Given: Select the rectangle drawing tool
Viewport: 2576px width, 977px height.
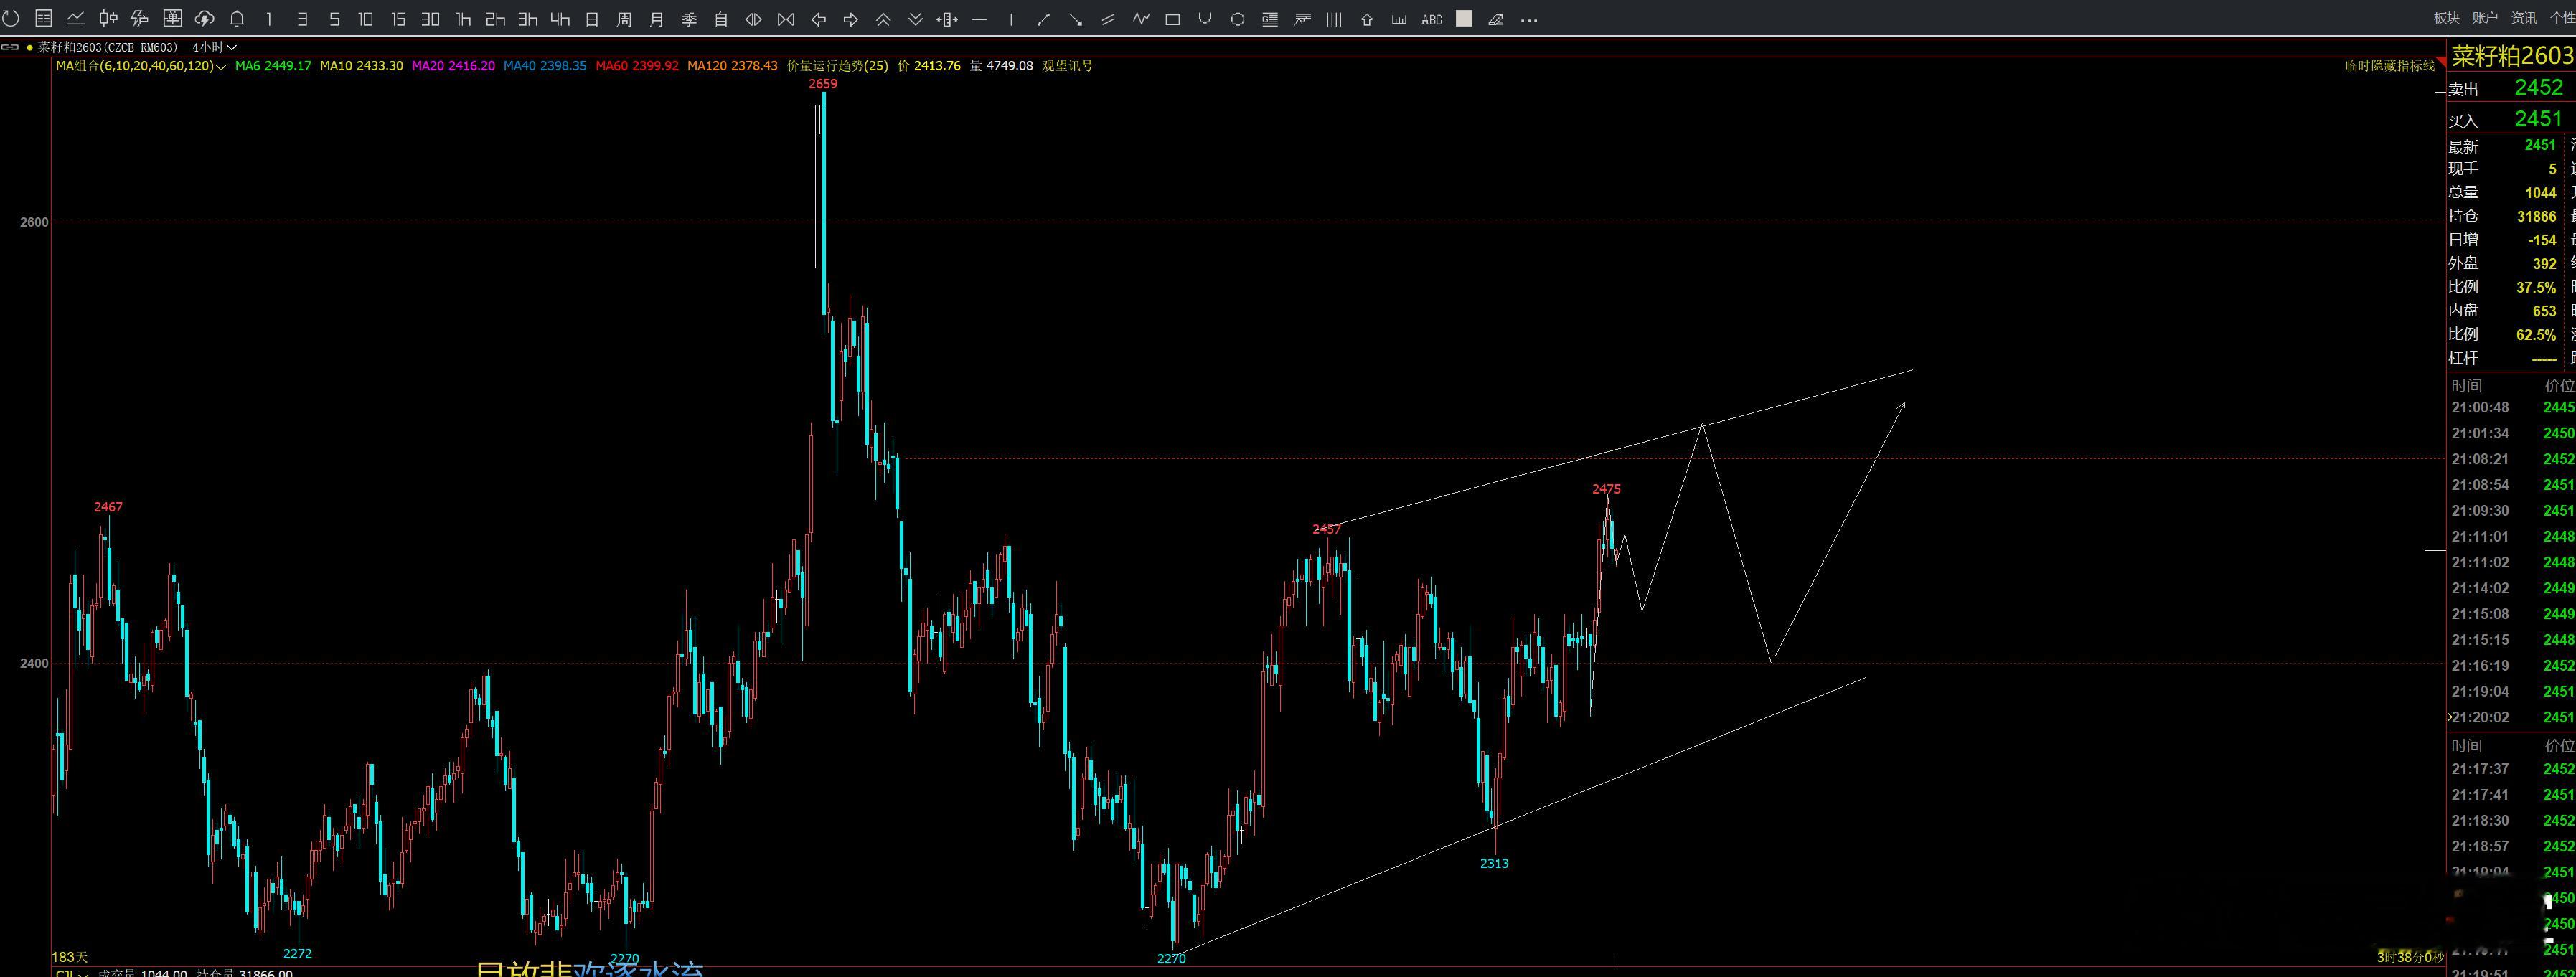Looking at the screenshot, I should 1173,19.
